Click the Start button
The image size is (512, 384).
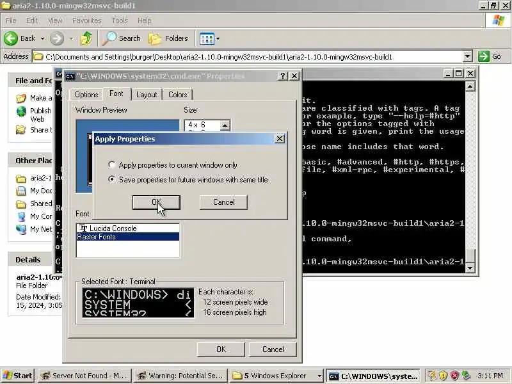click(18, 376)
